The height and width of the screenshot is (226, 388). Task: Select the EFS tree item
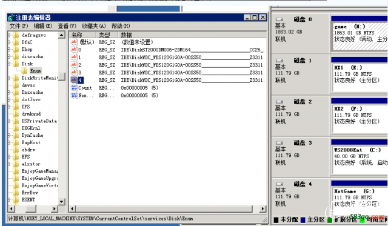[25, 157]
